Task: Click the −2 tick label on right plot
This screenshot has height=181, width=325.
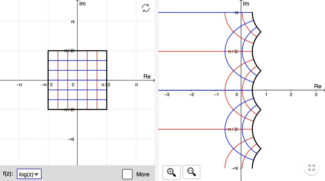Action: tap(191, 95)
